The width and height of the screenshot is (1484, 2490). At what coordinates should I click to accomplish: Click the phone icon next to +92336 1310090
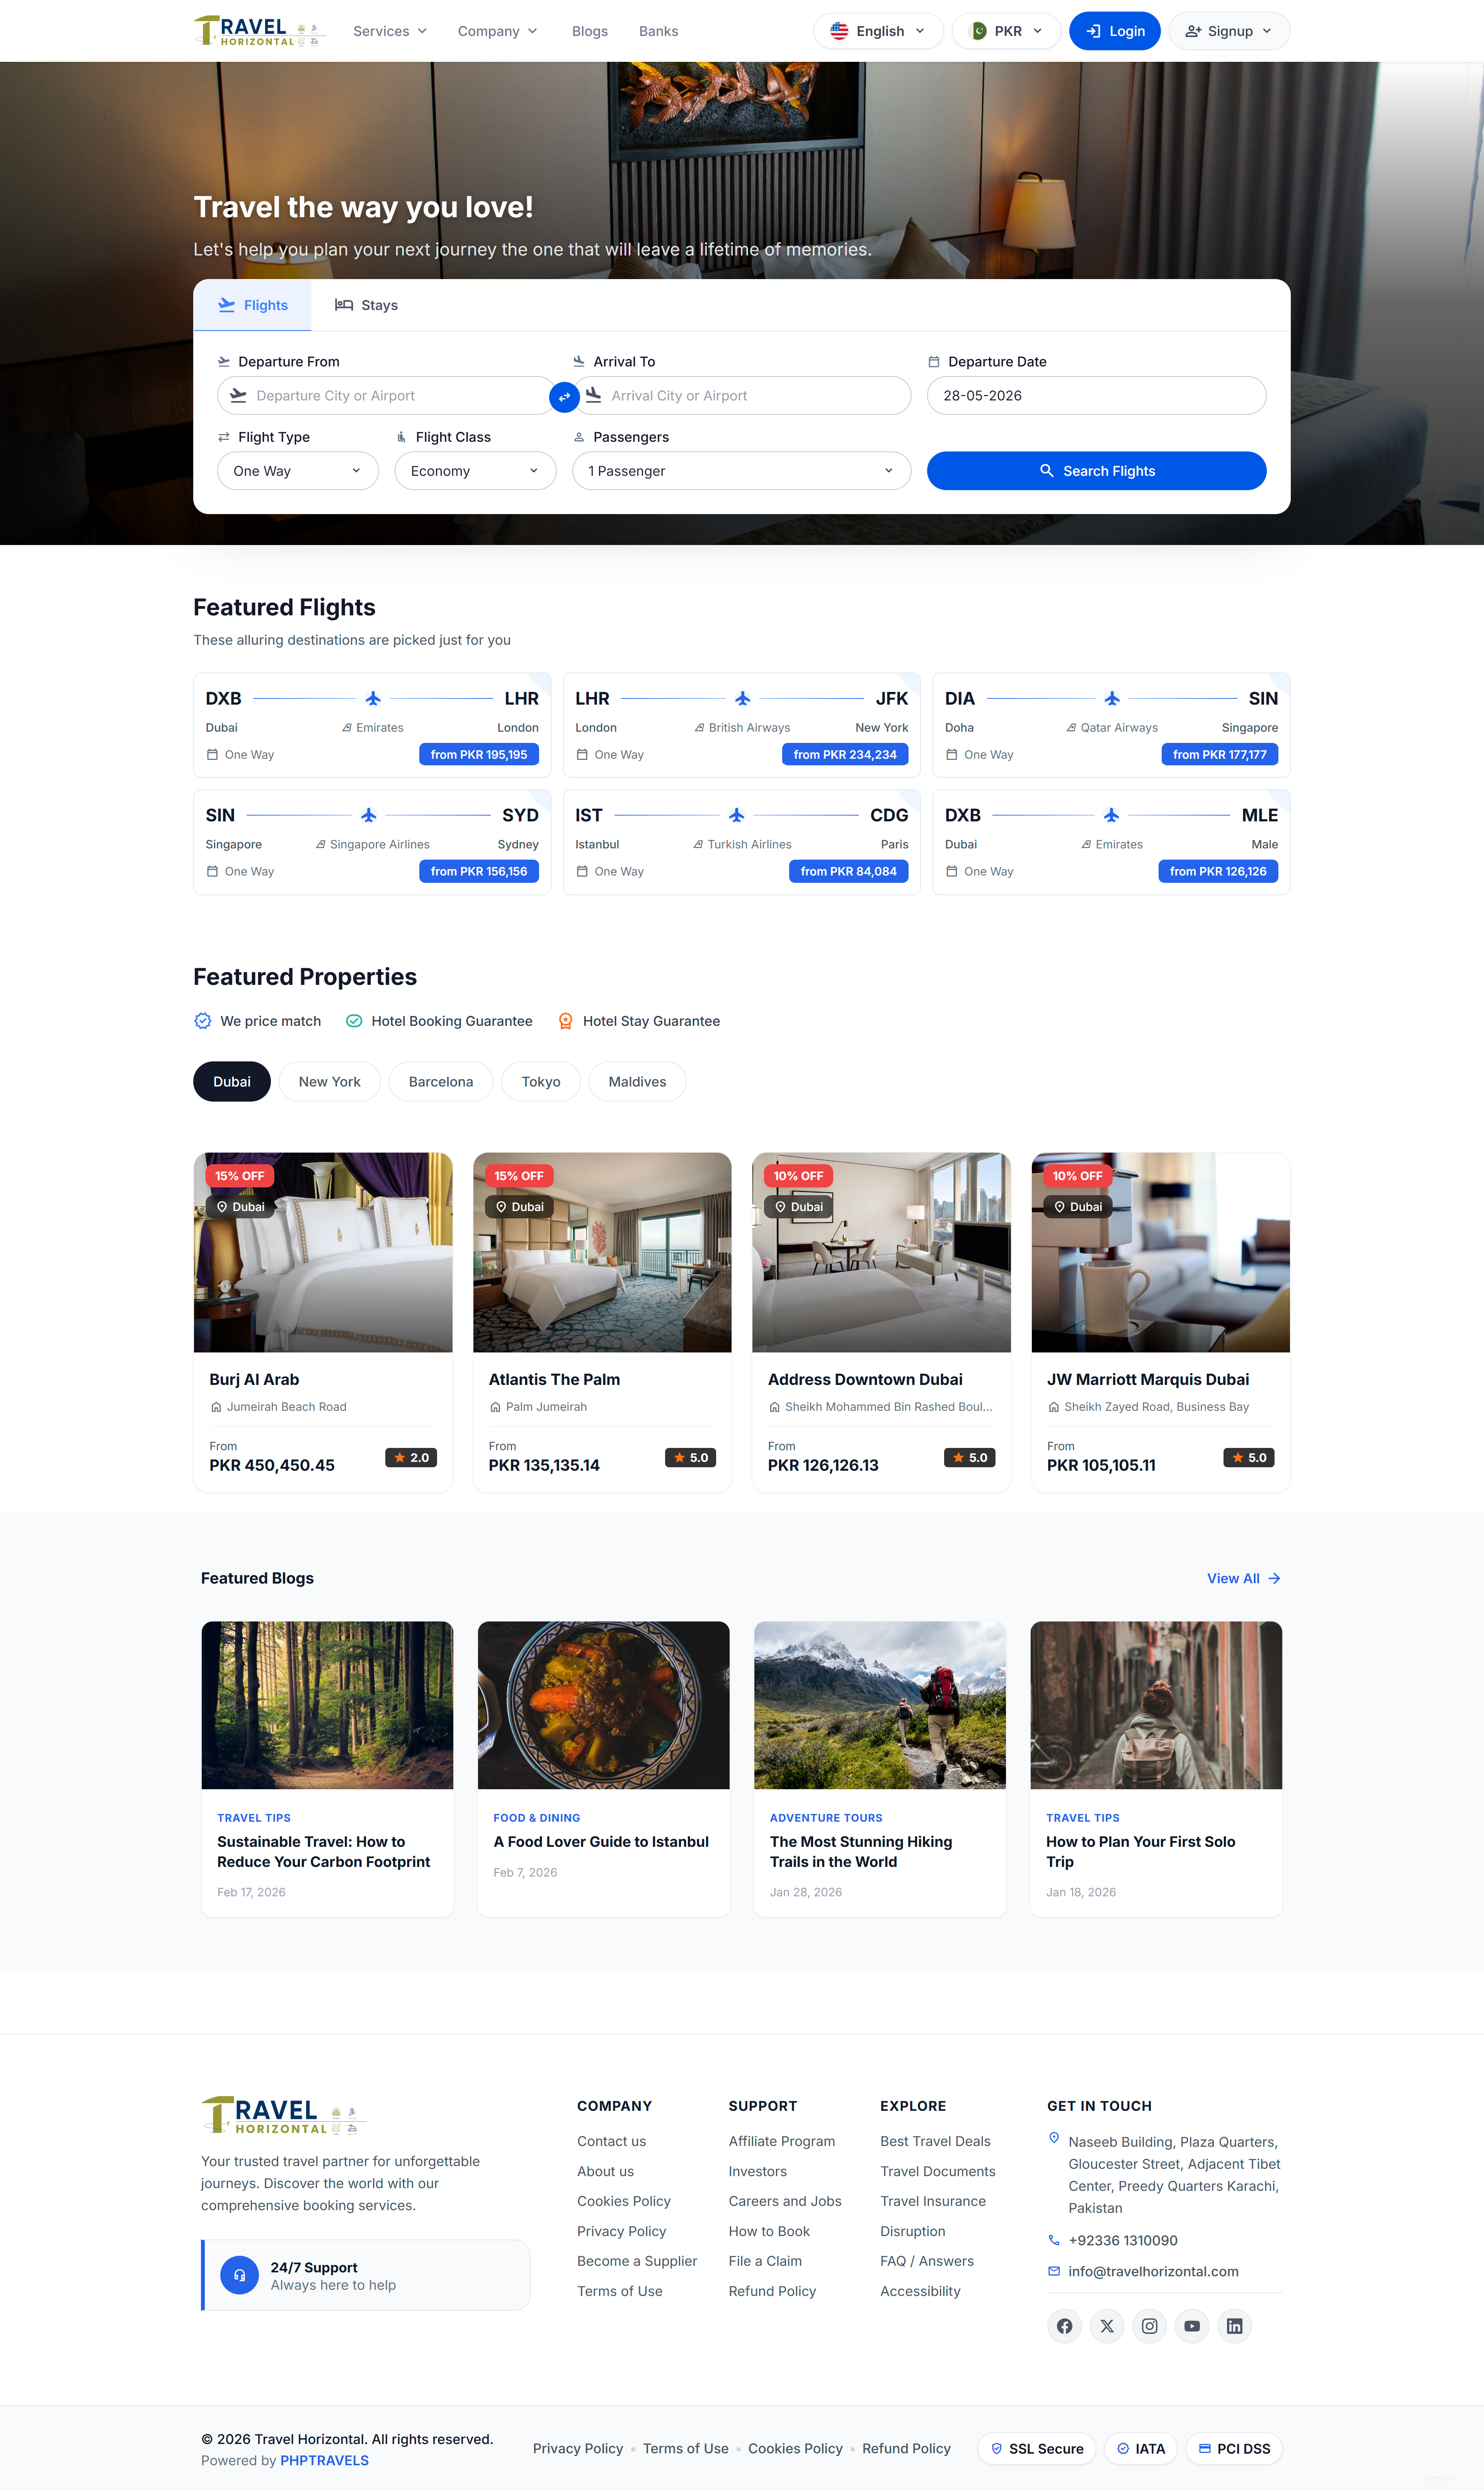(x=1053, y=2240)
